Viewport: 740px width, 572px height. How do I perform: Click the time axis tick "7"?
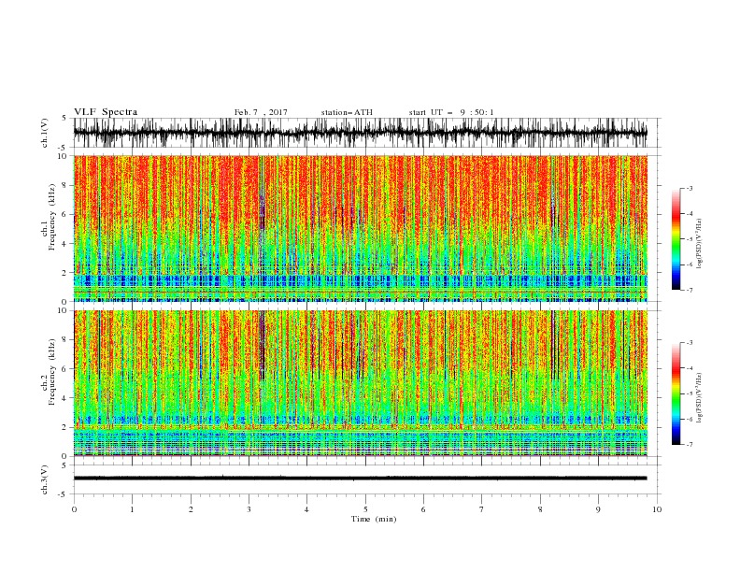click(x=482, y=509)
